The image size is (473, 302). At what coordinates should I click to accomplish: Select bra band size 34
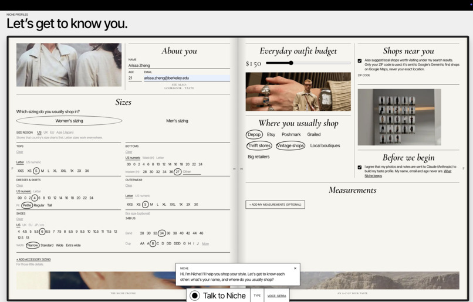pos(162,233)
